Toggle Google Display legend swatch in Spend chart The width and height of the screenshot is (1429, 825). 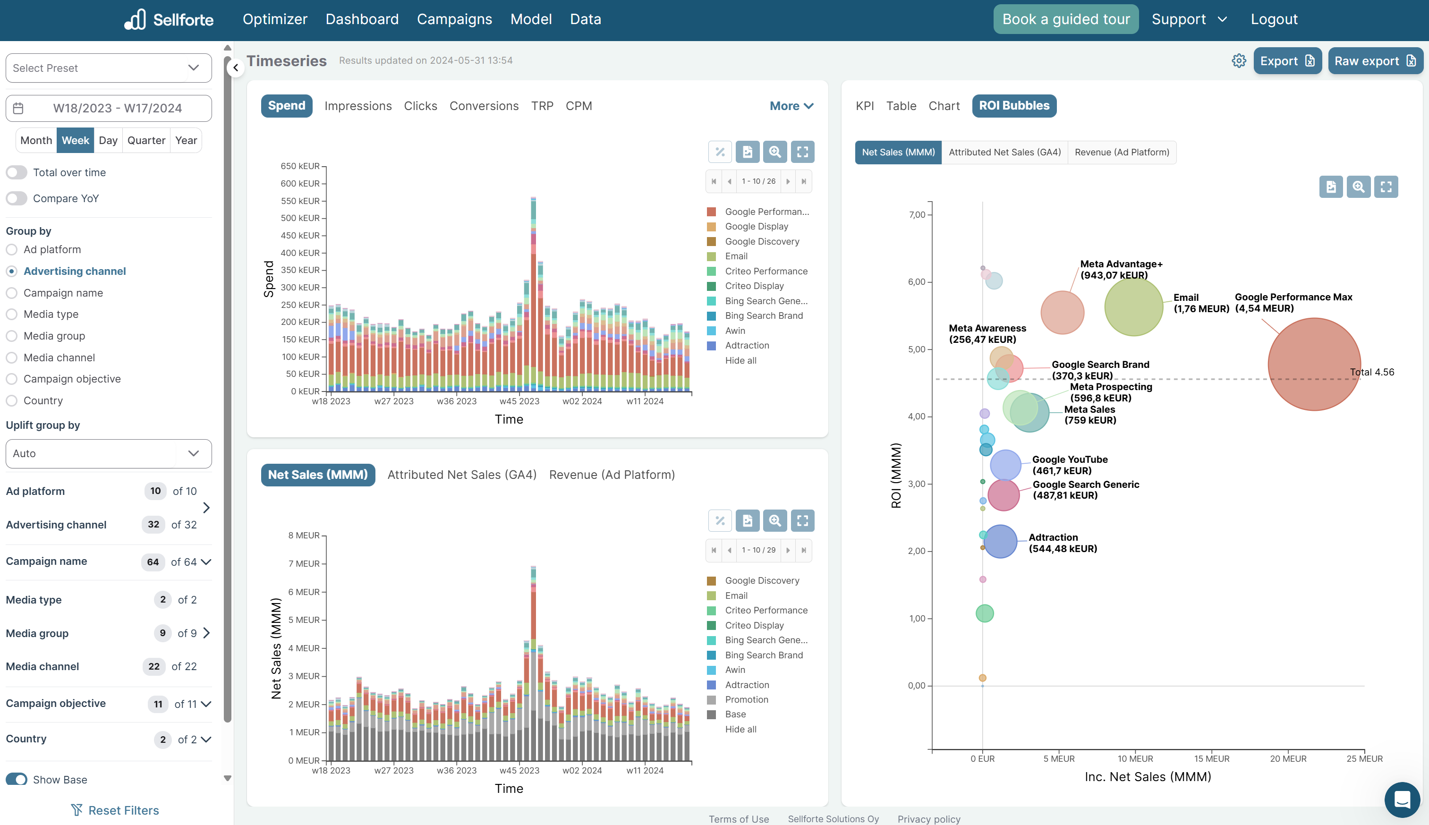pyautogui.click(x=711, y=227)
